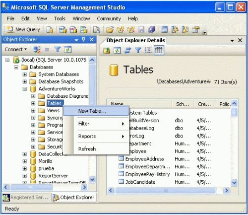The image size is (248, 215).
Task: Click the Filter funnel in Details toolbar
Action: 138,50
